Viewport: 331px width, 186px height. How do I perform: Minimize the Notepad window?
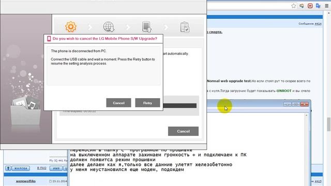(287, 104)
